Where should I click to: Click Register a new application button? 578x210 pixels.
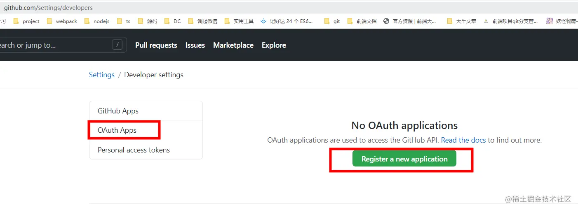pyautogui.click(x=404, y=159)
